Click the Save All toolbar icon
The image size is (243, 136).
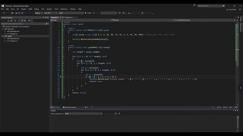tap(22, 13)
